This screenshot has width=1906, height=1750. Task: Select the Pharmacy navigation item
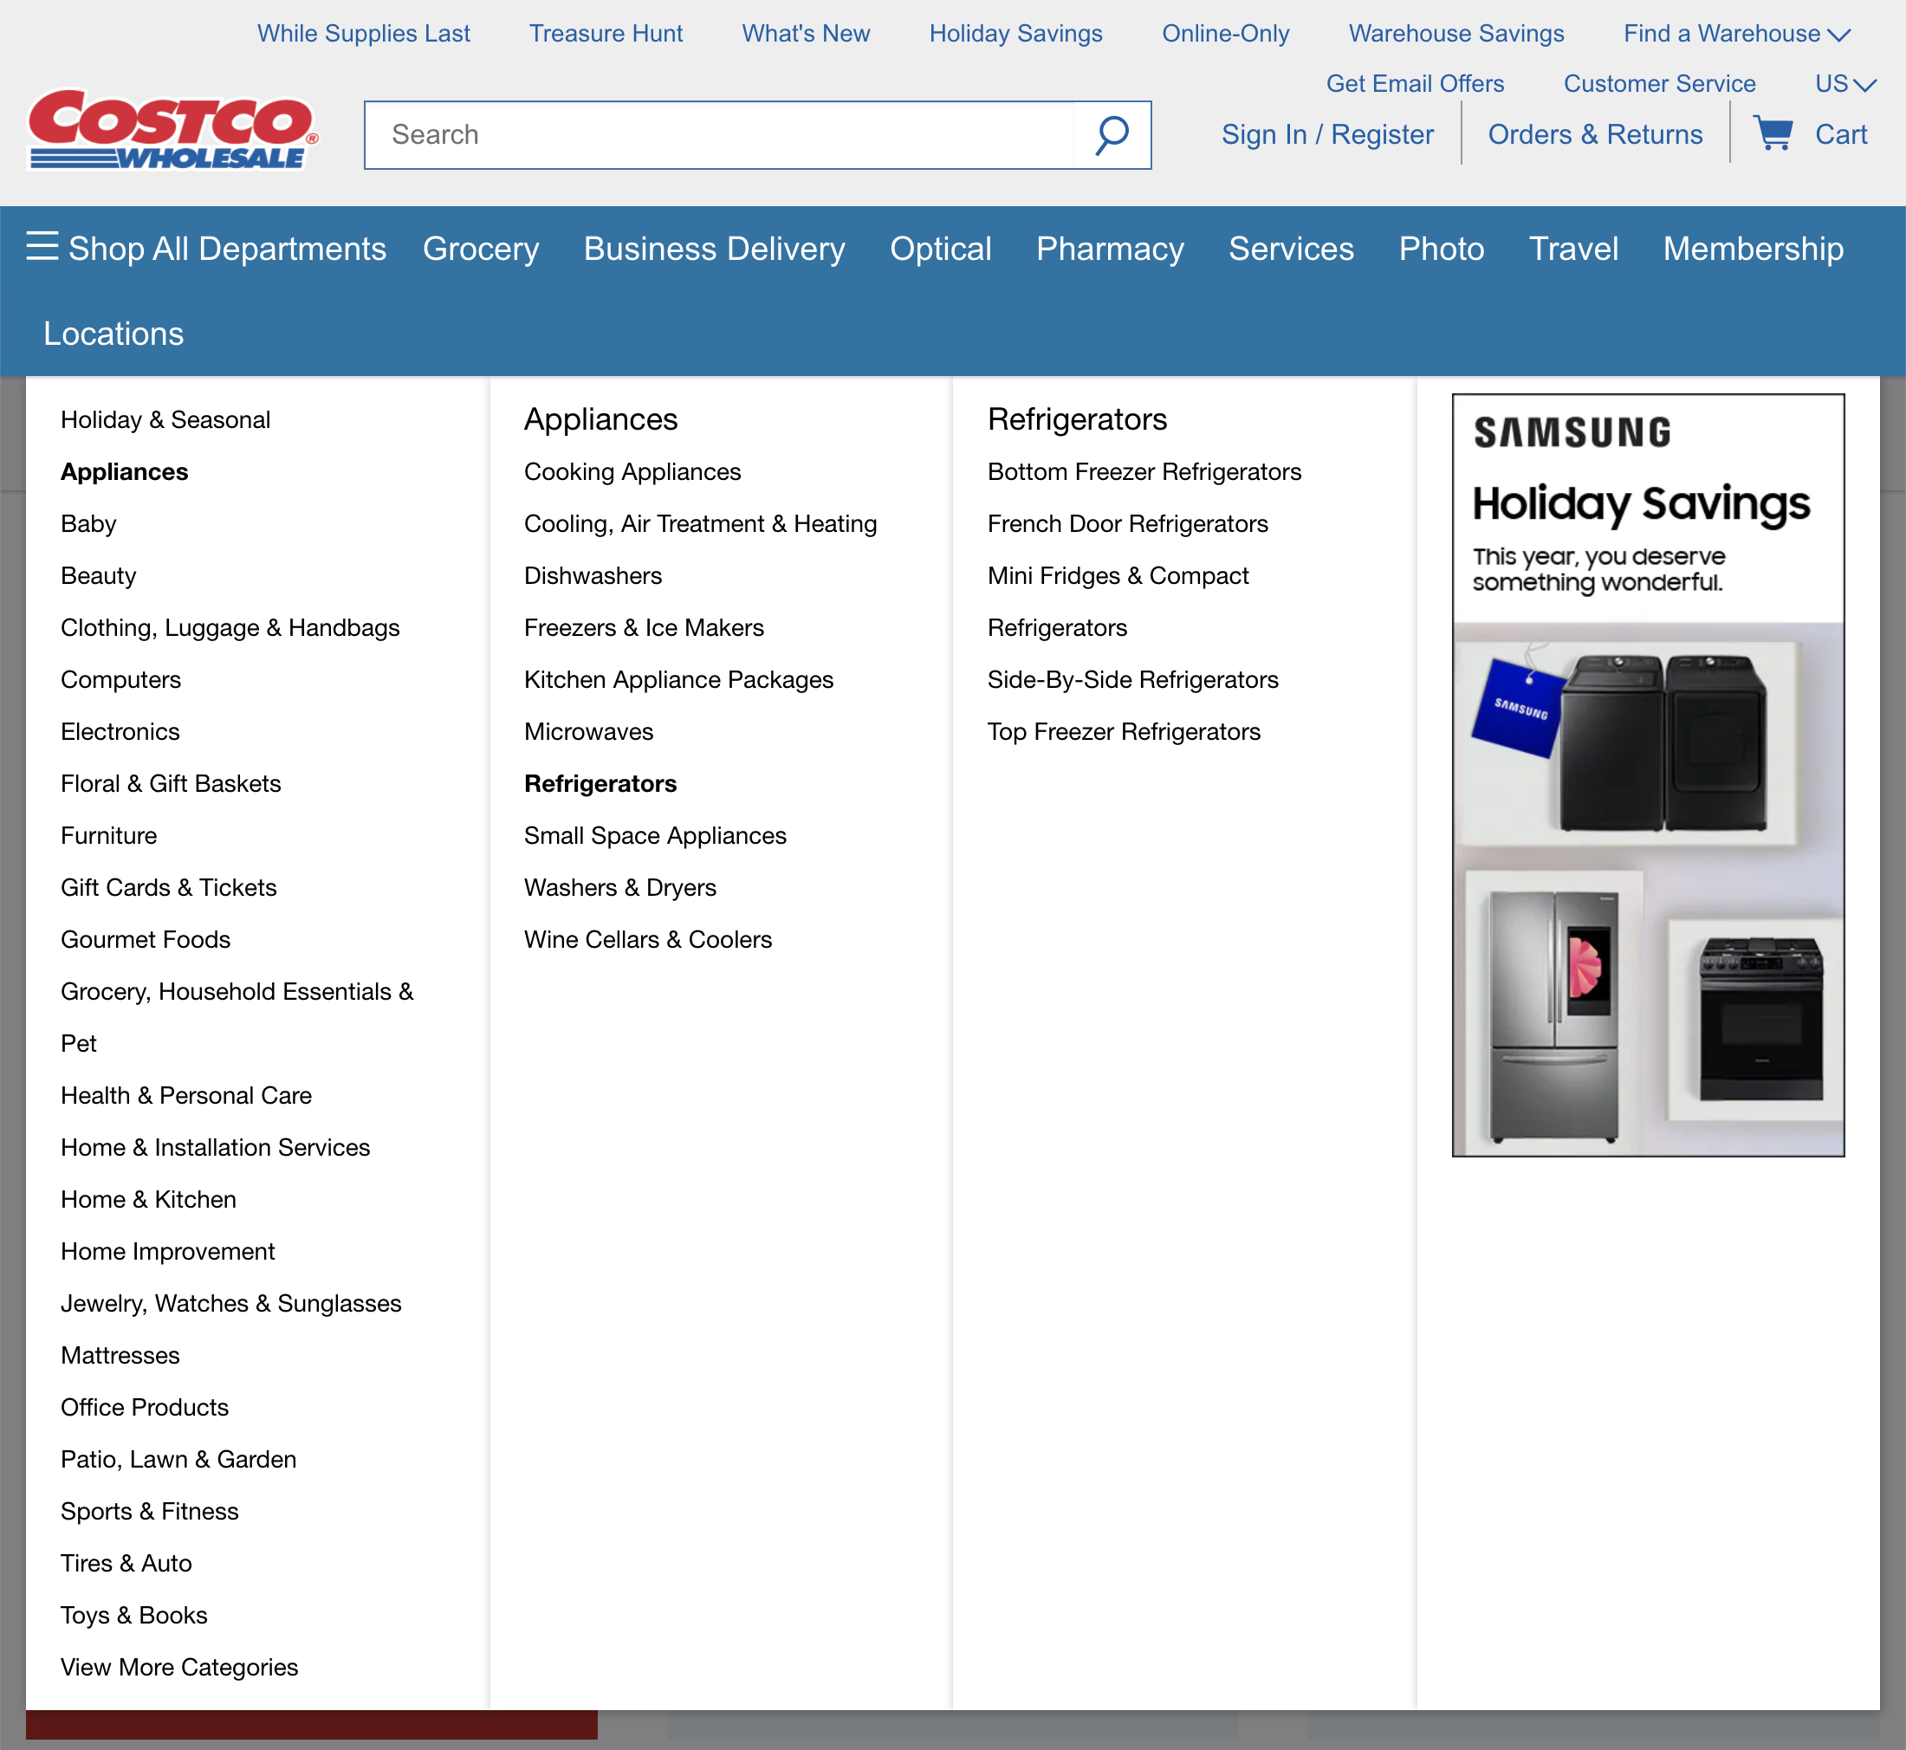click(x=1109, y=248)
